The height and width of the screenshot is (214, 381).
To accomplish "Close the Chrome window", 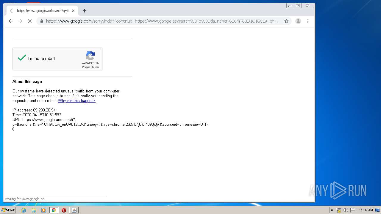I will point(308,6).
